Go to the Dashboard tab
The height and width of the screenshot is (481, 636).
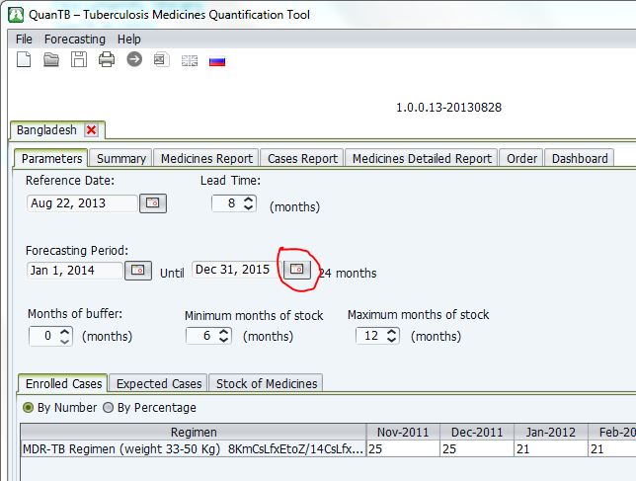coord(580,158)
